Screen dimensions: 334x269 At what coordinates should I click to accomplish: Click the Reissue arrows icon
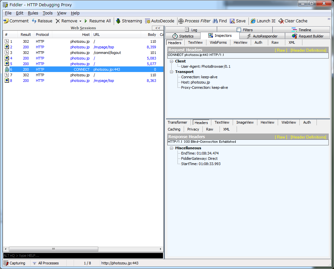click(34, 21)
